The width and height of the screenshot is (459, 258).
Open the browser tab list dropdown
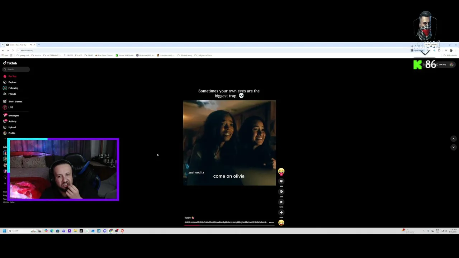[3, 45]
